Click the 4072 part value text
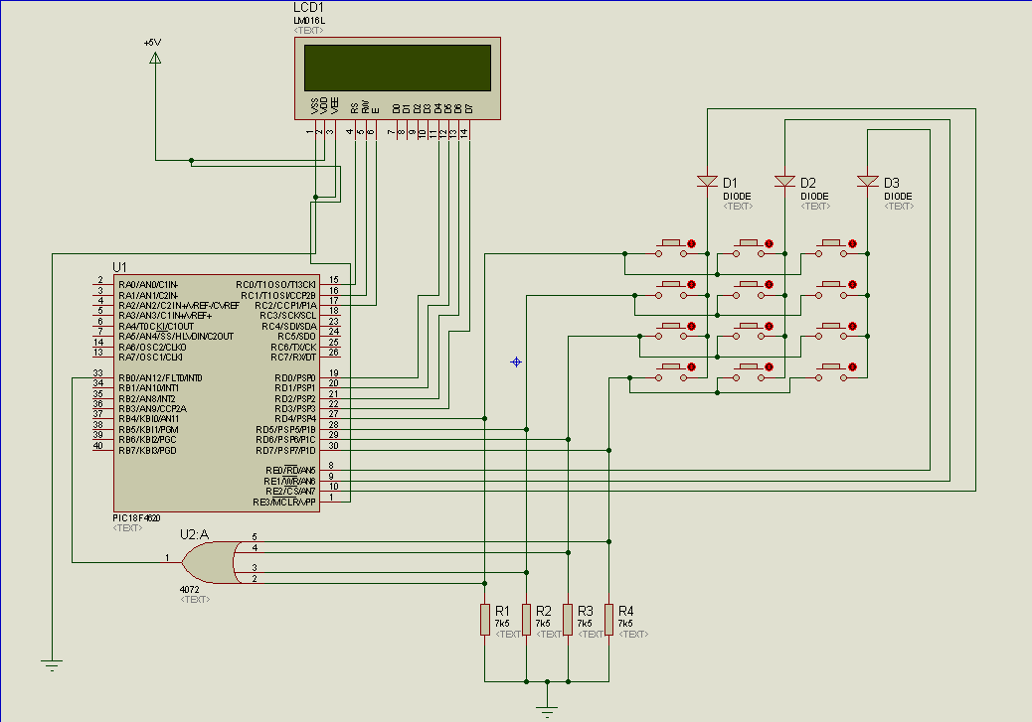 pyautogui.click(x=190, y=589)
